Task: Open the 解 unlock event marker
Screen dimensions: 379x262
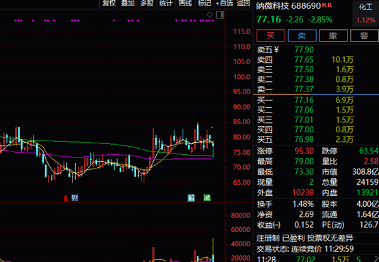Action: point(191,198)
